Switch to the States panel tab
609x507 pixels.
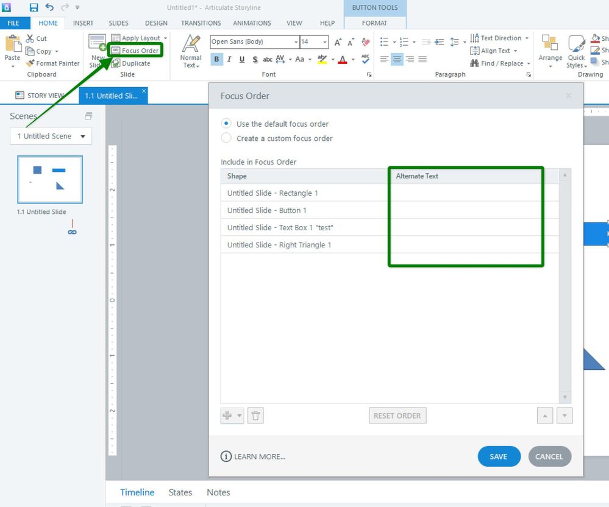(180, 492)
